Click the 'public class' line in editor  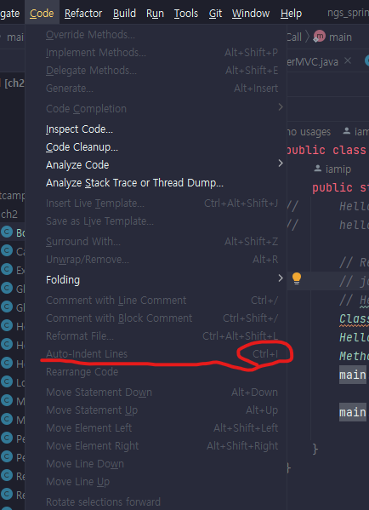click(326, 150)
